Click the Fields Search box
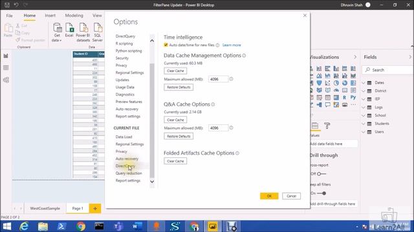The width and height of the screenshot is (414, 232). click(x=387, y=70)
